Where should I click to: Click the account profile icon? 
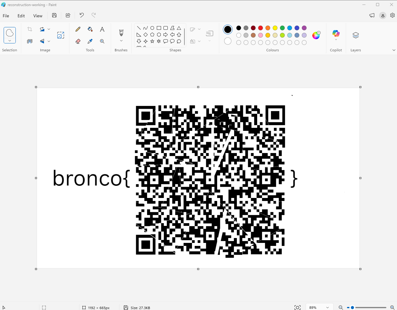click(x=383, y=15)
